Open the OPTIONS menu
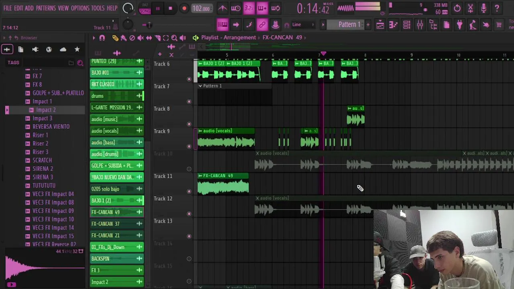514x289 pixels. [x=80, y=8]
